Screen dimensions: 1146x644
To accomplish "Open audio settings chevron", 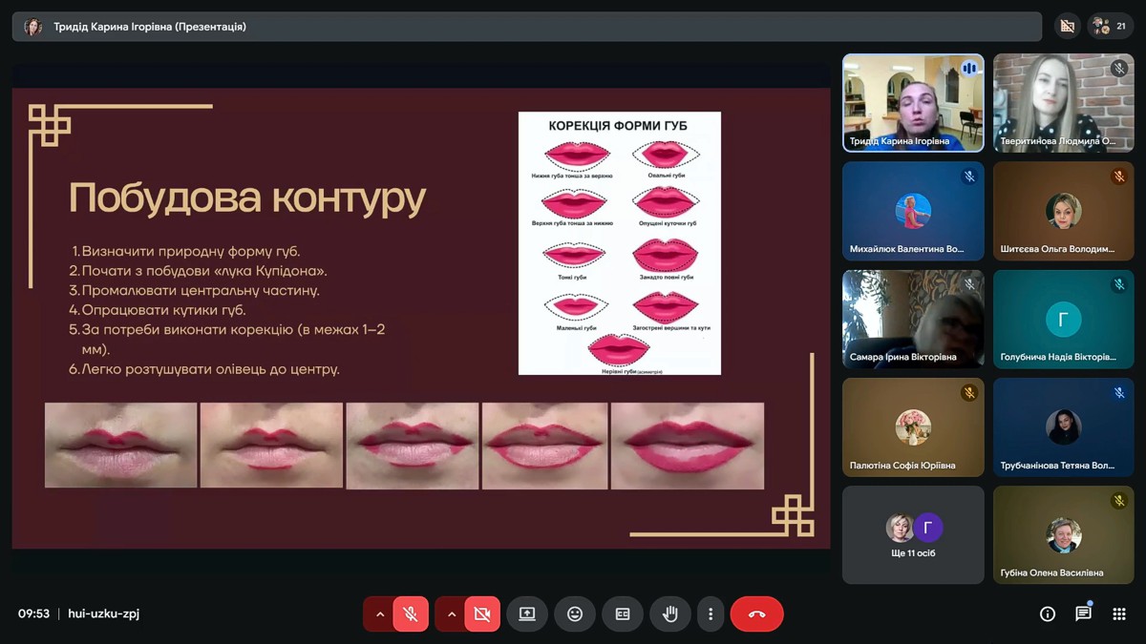I will coord(380,614).
